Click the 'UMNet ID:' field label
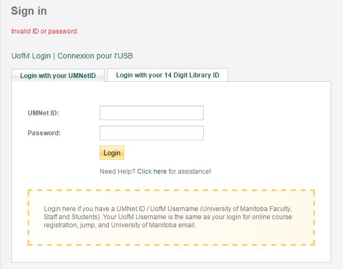The height and width of the screenshot is (269, 343). point(43,113)
